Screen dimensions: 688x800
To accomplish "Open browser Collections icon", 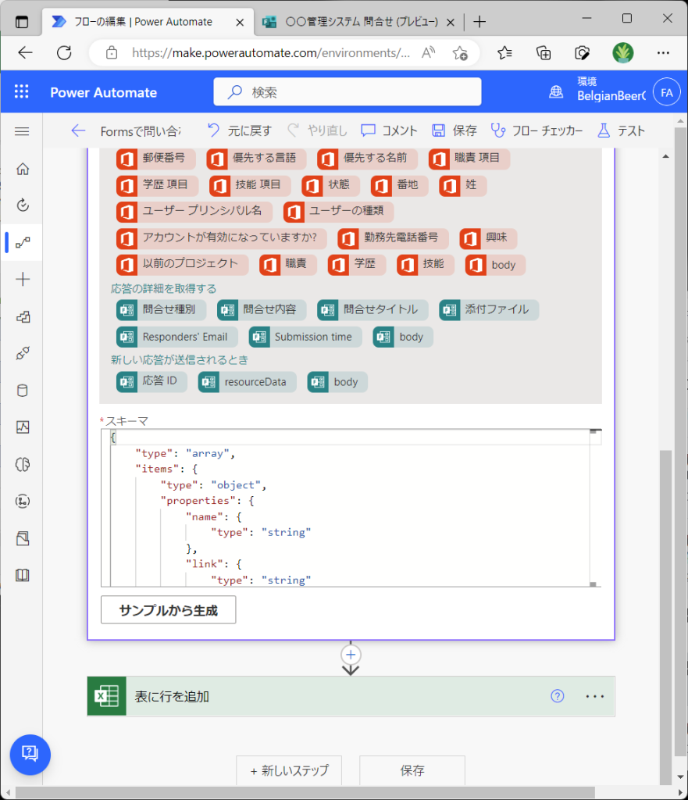I will coord(544,52).
